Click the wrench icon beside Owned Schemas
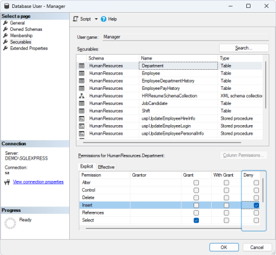 pos(5,29)
